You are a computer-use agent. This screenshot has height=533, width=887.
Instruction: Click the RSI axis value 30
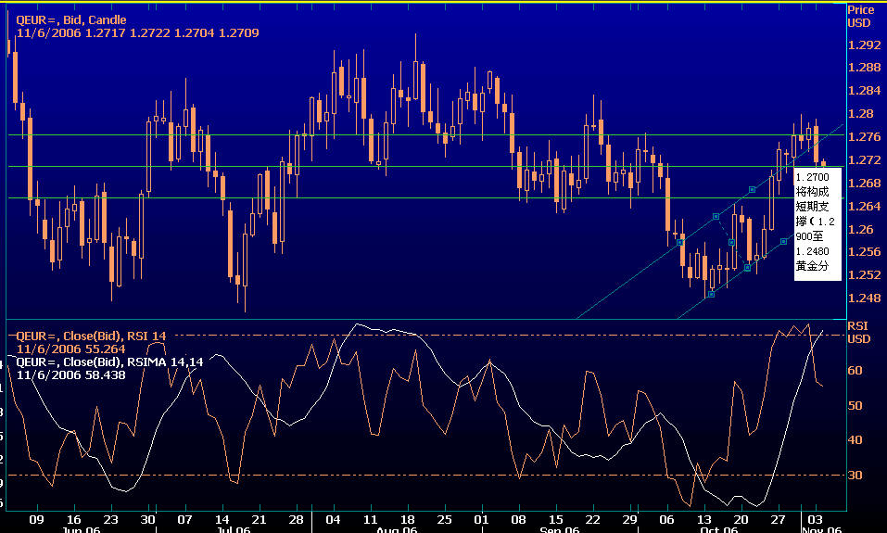pyautogui.click(x=855, y=476)
